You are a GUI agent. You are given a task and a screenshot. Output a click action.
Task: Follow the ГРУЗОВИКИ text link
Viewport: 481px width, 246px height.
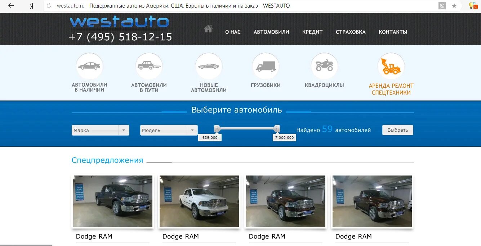pyautogui.click(x=266, y=85)
